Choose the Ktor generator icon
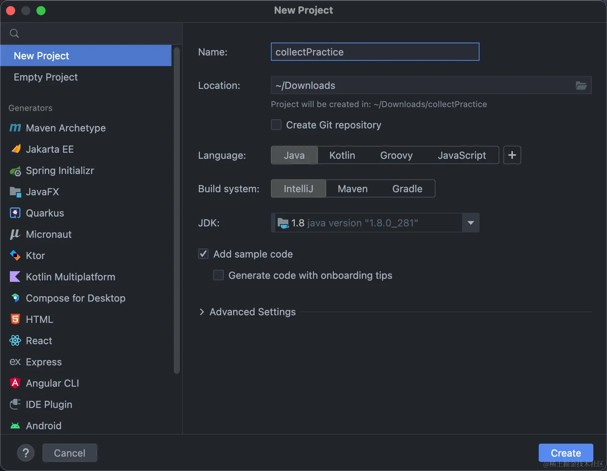This screenshot has height=471, width=607. (x=15, y=256)
